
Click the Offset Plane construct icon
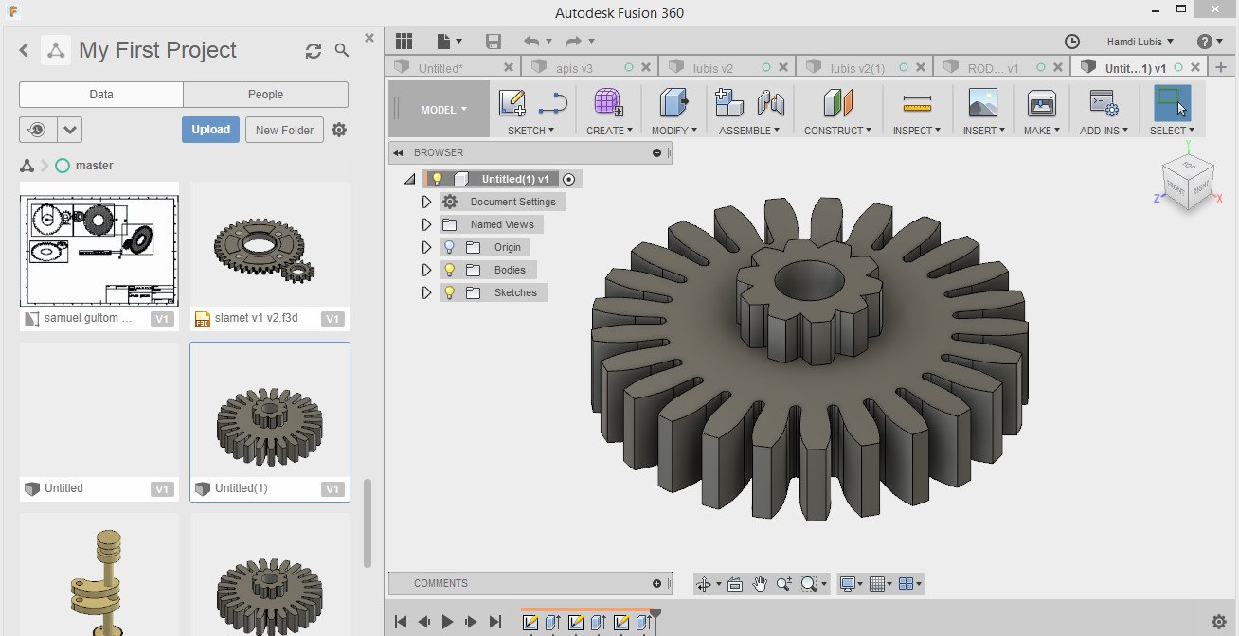pos(838,102)
